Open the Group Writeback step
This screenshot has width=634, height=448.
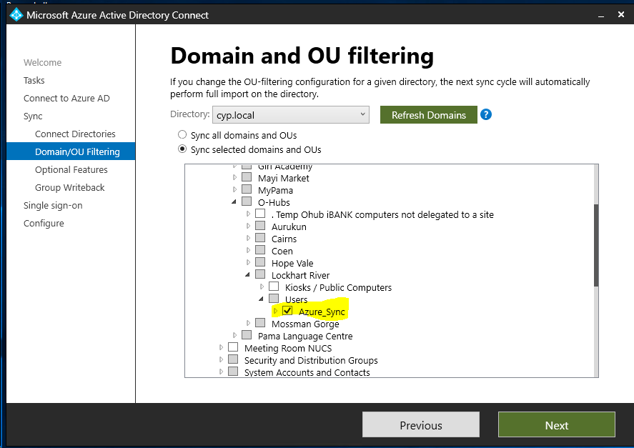[x=69, y=188]
